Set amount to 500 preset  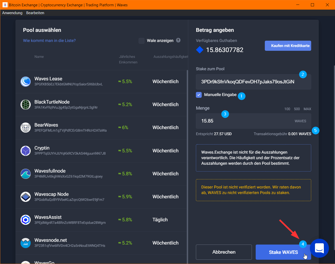coord(297,109)
